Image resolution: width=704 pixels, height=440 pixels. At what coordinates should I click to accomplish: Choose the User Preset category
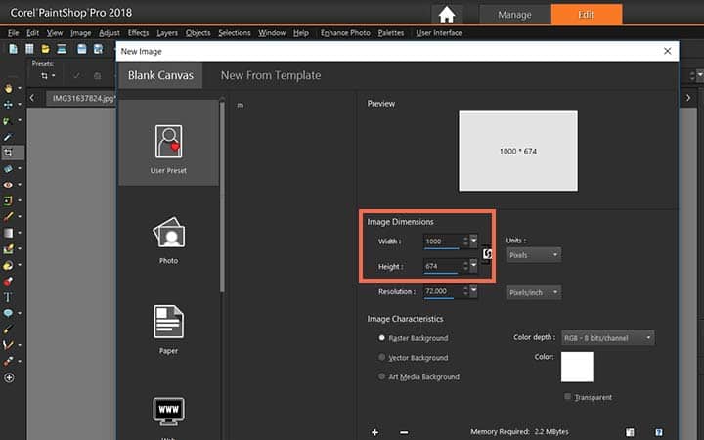click(x=168, y=143)
